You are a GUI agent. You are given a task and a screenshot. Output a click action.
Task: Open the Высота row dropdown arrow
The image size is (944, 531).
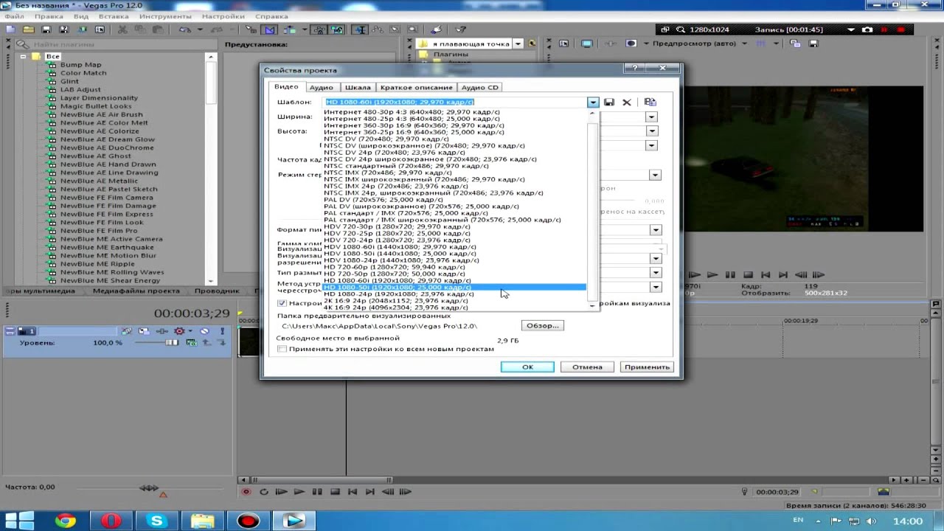[x=651, y=131]
